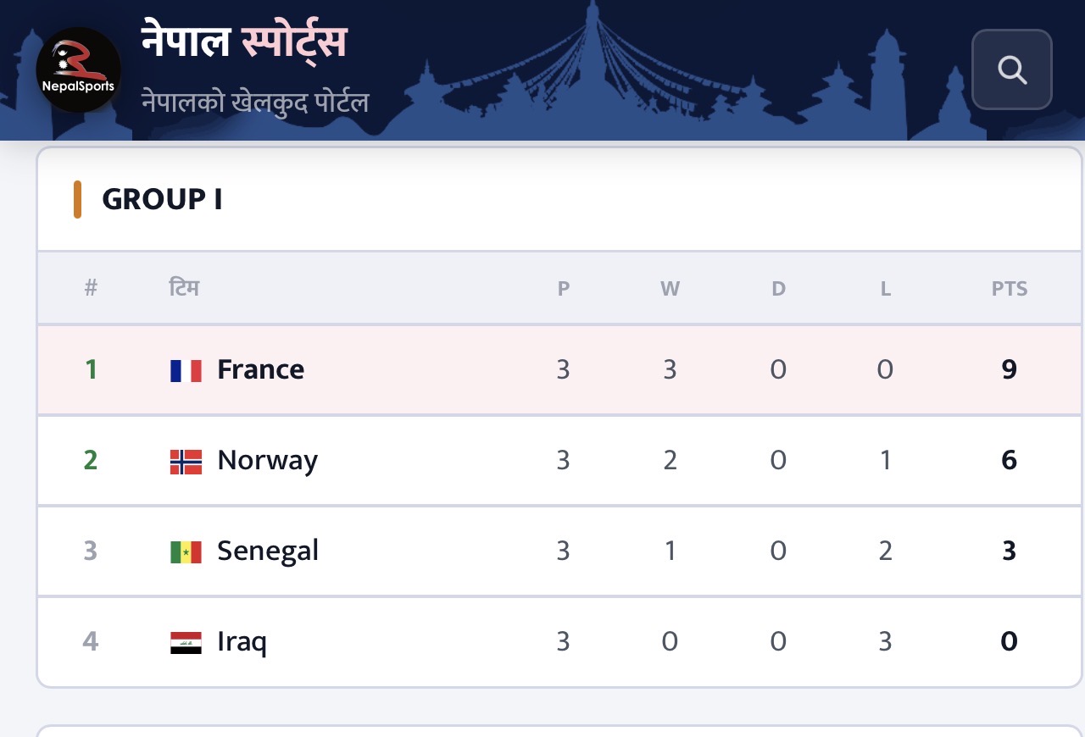
Task: Click the Norway flag icon
Action: pos(186,461)
